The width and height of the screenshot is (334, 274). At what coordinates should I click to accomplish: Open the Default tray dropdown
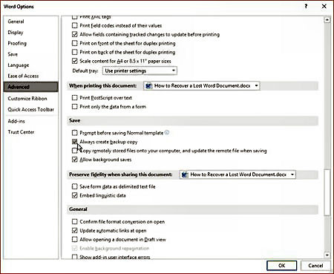click(140, 71)
